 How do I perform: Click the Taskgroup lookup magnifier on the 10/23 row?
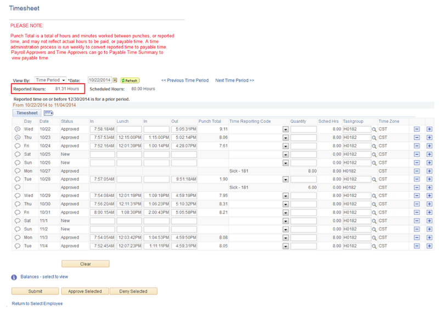[x=374, y=138]
